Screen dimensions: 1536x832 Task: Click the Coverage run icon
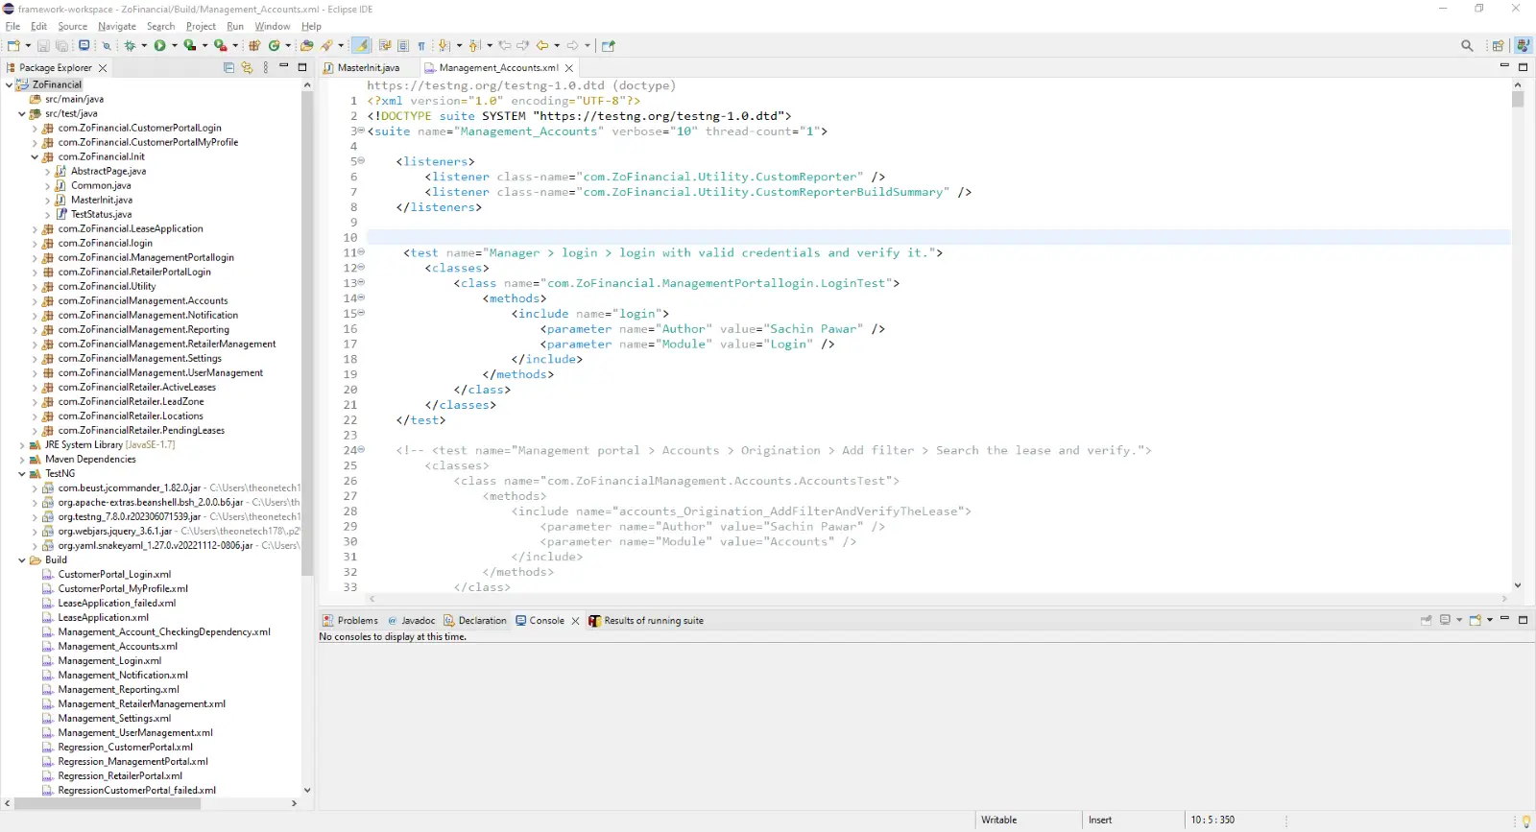coord(190,45)
